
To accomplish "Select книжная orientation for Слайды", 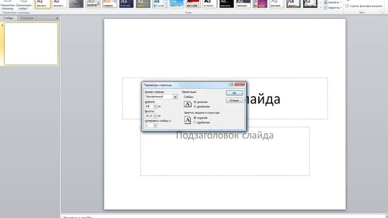I will pyautogui.click(x=195, y=102).
